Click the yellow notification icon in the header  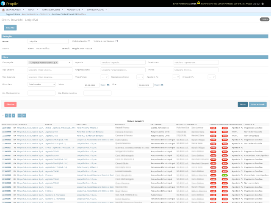click(199, 3)
